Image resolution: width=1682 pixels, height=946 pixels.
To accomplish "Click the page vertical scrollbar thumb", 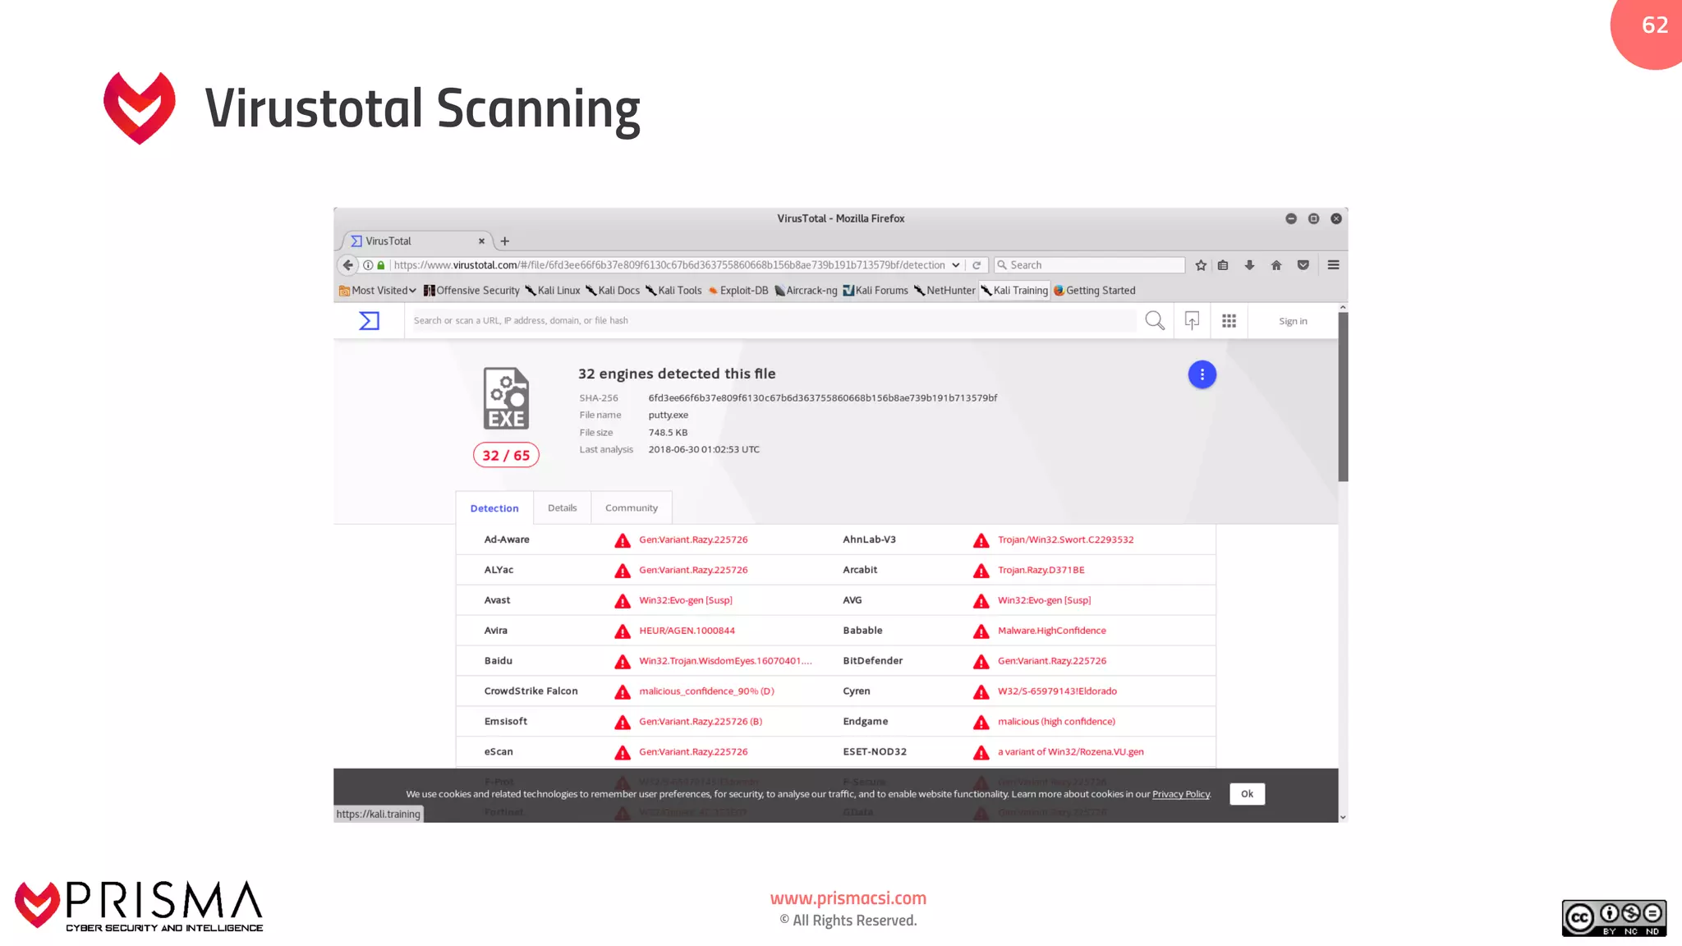I will pos(1343,397).
